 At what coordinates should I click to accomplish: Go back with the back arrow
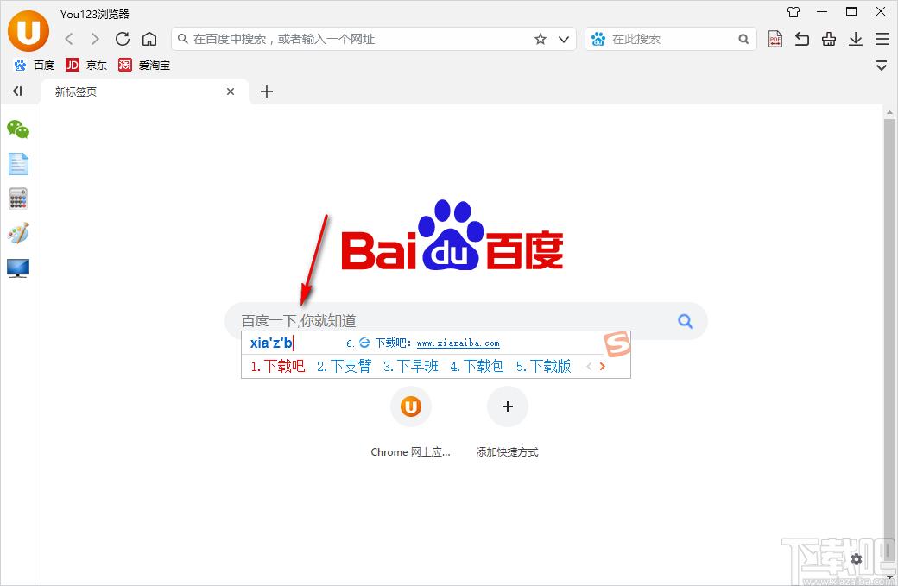(x=69, y=39)
